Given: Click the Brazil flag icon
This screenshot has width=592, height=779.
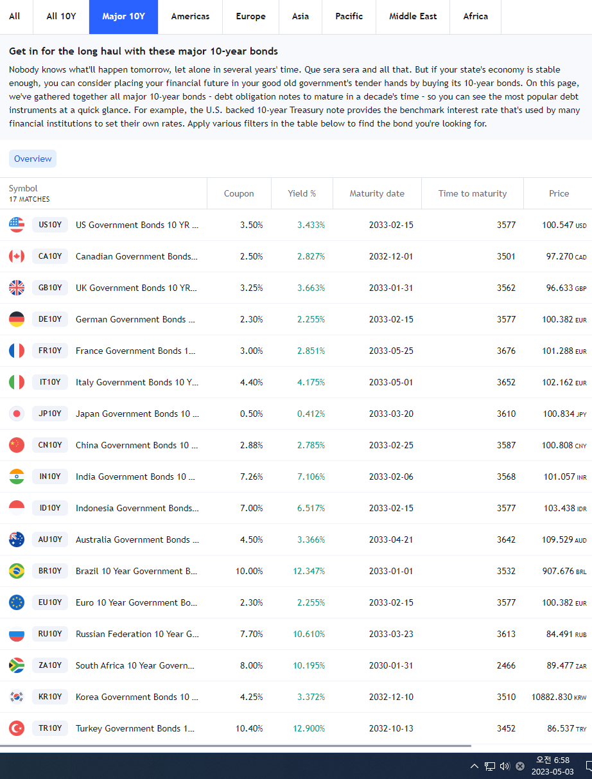Looking at the screenshot, I should coord(17,571).
